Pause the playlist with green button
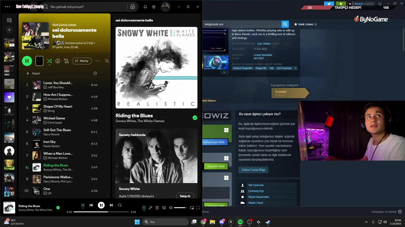The height and width of the screenshot is (227, 405). [x=27, y=61]
